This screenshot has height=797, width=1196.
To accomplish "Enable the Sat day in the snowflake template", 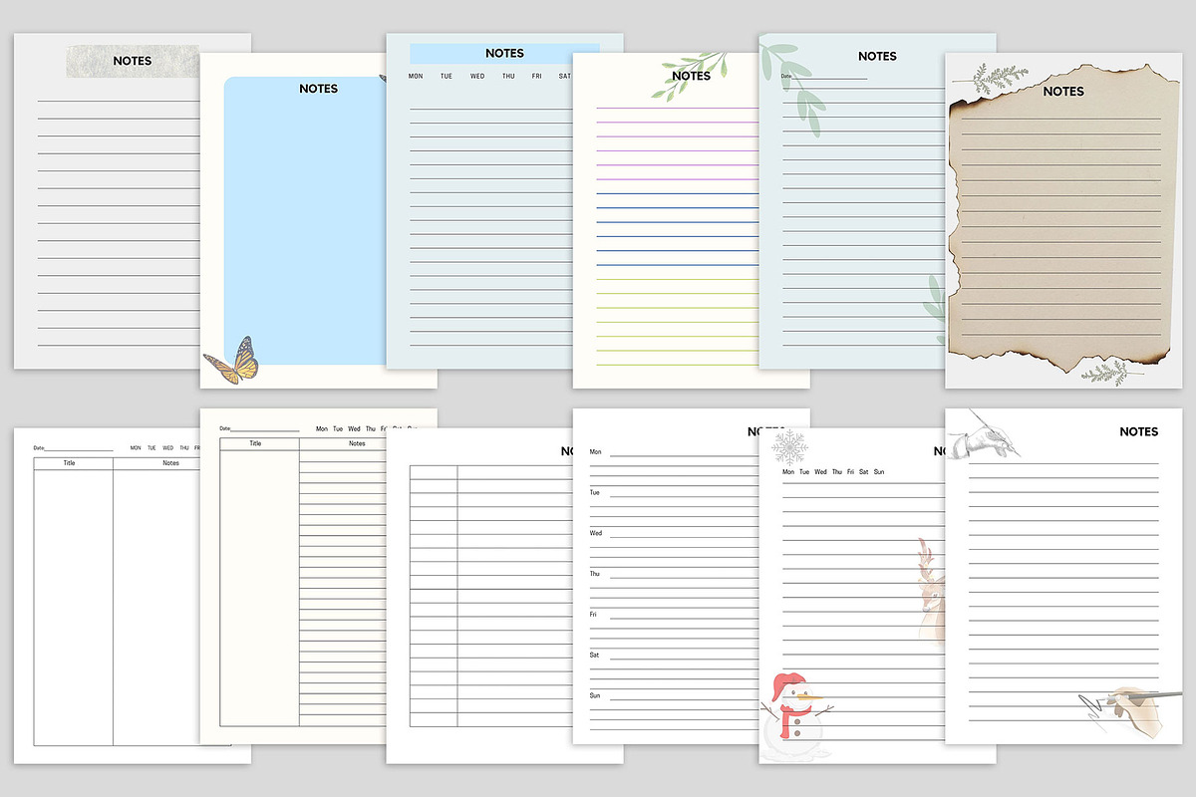I will click(863, 471).
